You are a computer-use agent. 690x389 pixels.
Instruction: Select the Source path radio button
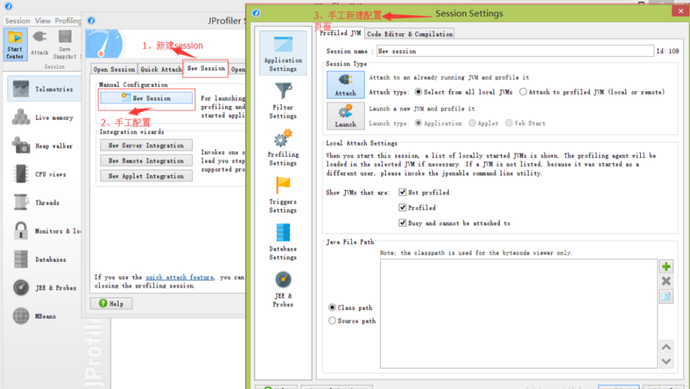pos(332,321)
